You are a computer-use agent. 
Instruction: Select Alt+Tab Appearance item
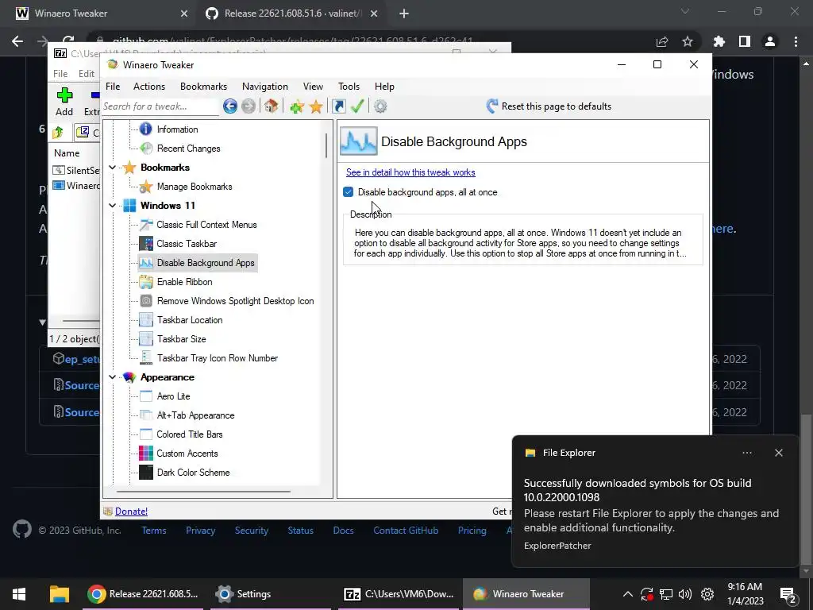tap(195, 415)
